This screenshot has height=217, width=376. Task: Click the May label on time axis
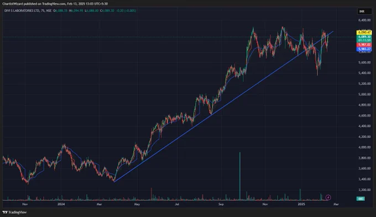pos(137,204)
